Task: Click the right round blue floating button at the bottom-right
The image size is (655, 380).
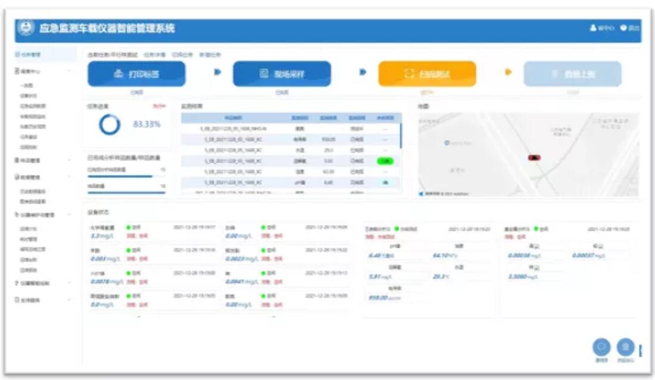Action: pos(625,347)
